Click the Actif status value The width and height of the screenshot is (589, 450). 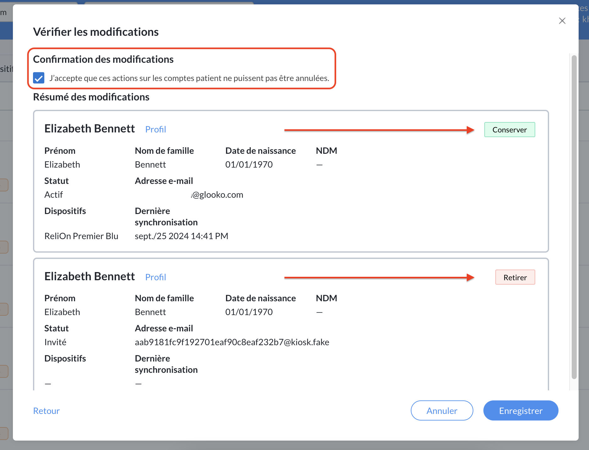click(x=54, y=195)
